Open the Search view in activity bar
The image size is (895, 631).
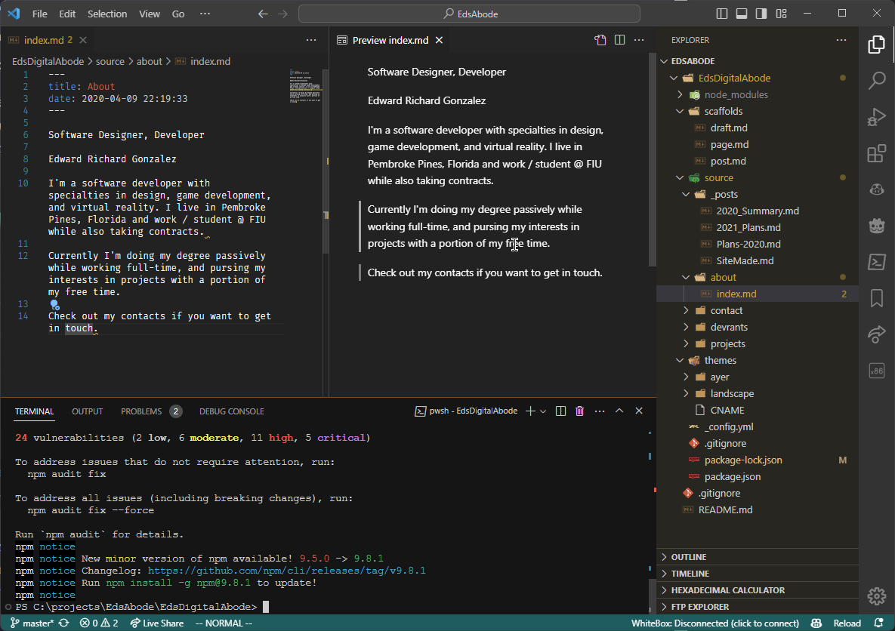pos(876,80)
